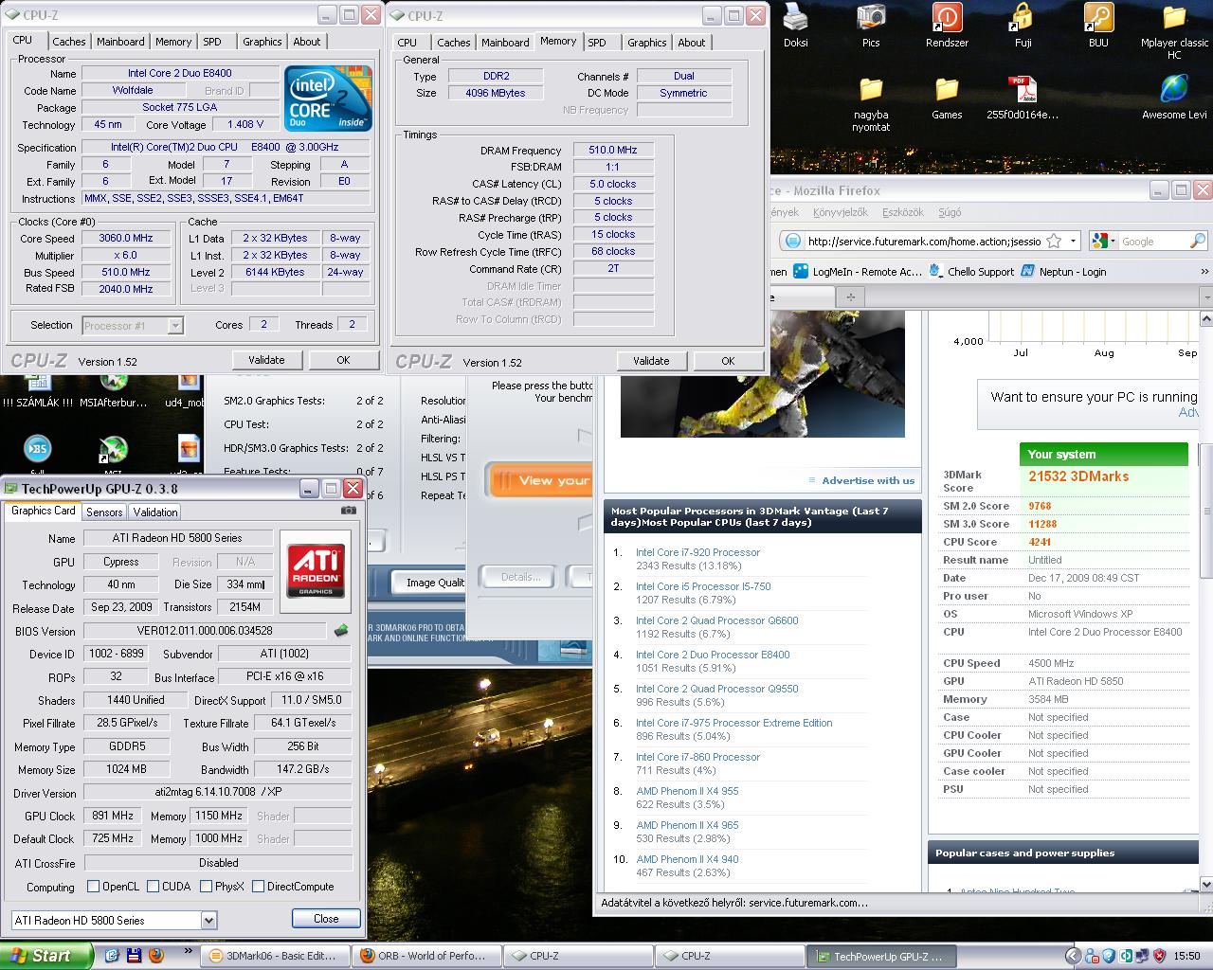Screen dimensions: 1213x970
Task: Click the Intel Core 2 Duo logo
Action: (328, 98)
